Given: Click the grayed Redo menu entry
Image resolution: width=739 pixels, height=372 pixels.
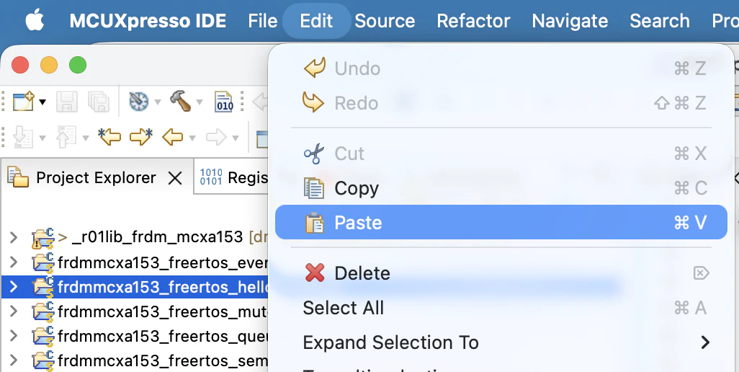Looking at the screenshot, I should pyautogui.click(x=501, y=103).
